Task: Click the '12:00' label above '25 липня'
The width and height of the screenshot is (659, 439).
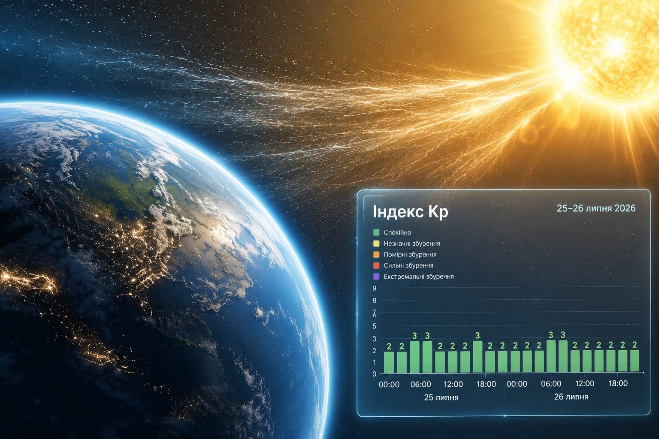Action: [453, 384]
